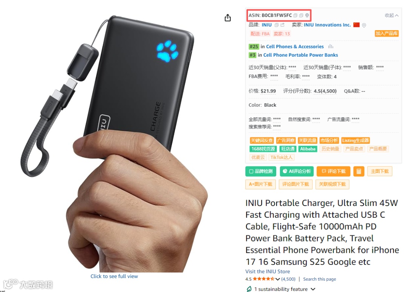Click the AI评论分析 button
Screen dimensions: 407x292
[297, 171]
